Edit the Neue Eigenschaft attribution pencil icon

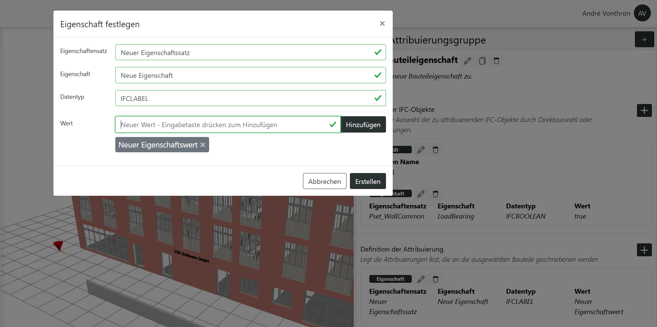pyautogui.click(x=421, y=279)
